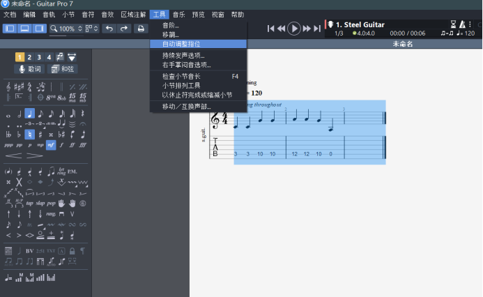The height and width of the screenshot is (297, 483).
Task: Click the palm mute P.M. icon
Action: click(x=72, y=171)
